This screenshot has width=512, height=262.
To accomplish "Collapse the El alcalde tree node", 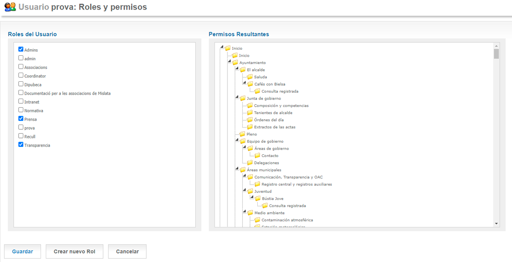I will tap(237, 69).
